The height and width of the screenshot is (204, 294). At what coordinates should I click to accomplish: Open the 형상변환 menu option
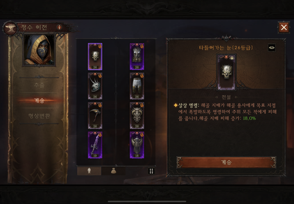coord(39,116)
